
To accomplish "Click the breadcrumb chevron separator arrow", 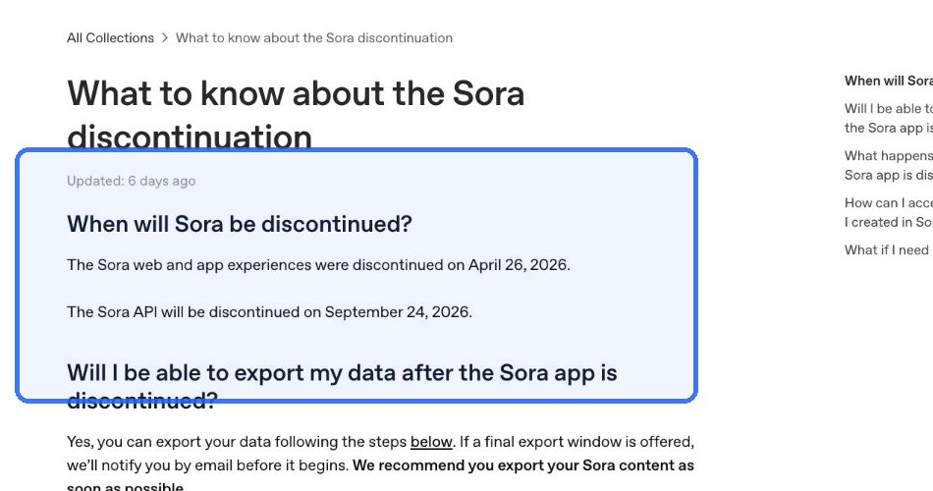I will click(x=165, y=38).
